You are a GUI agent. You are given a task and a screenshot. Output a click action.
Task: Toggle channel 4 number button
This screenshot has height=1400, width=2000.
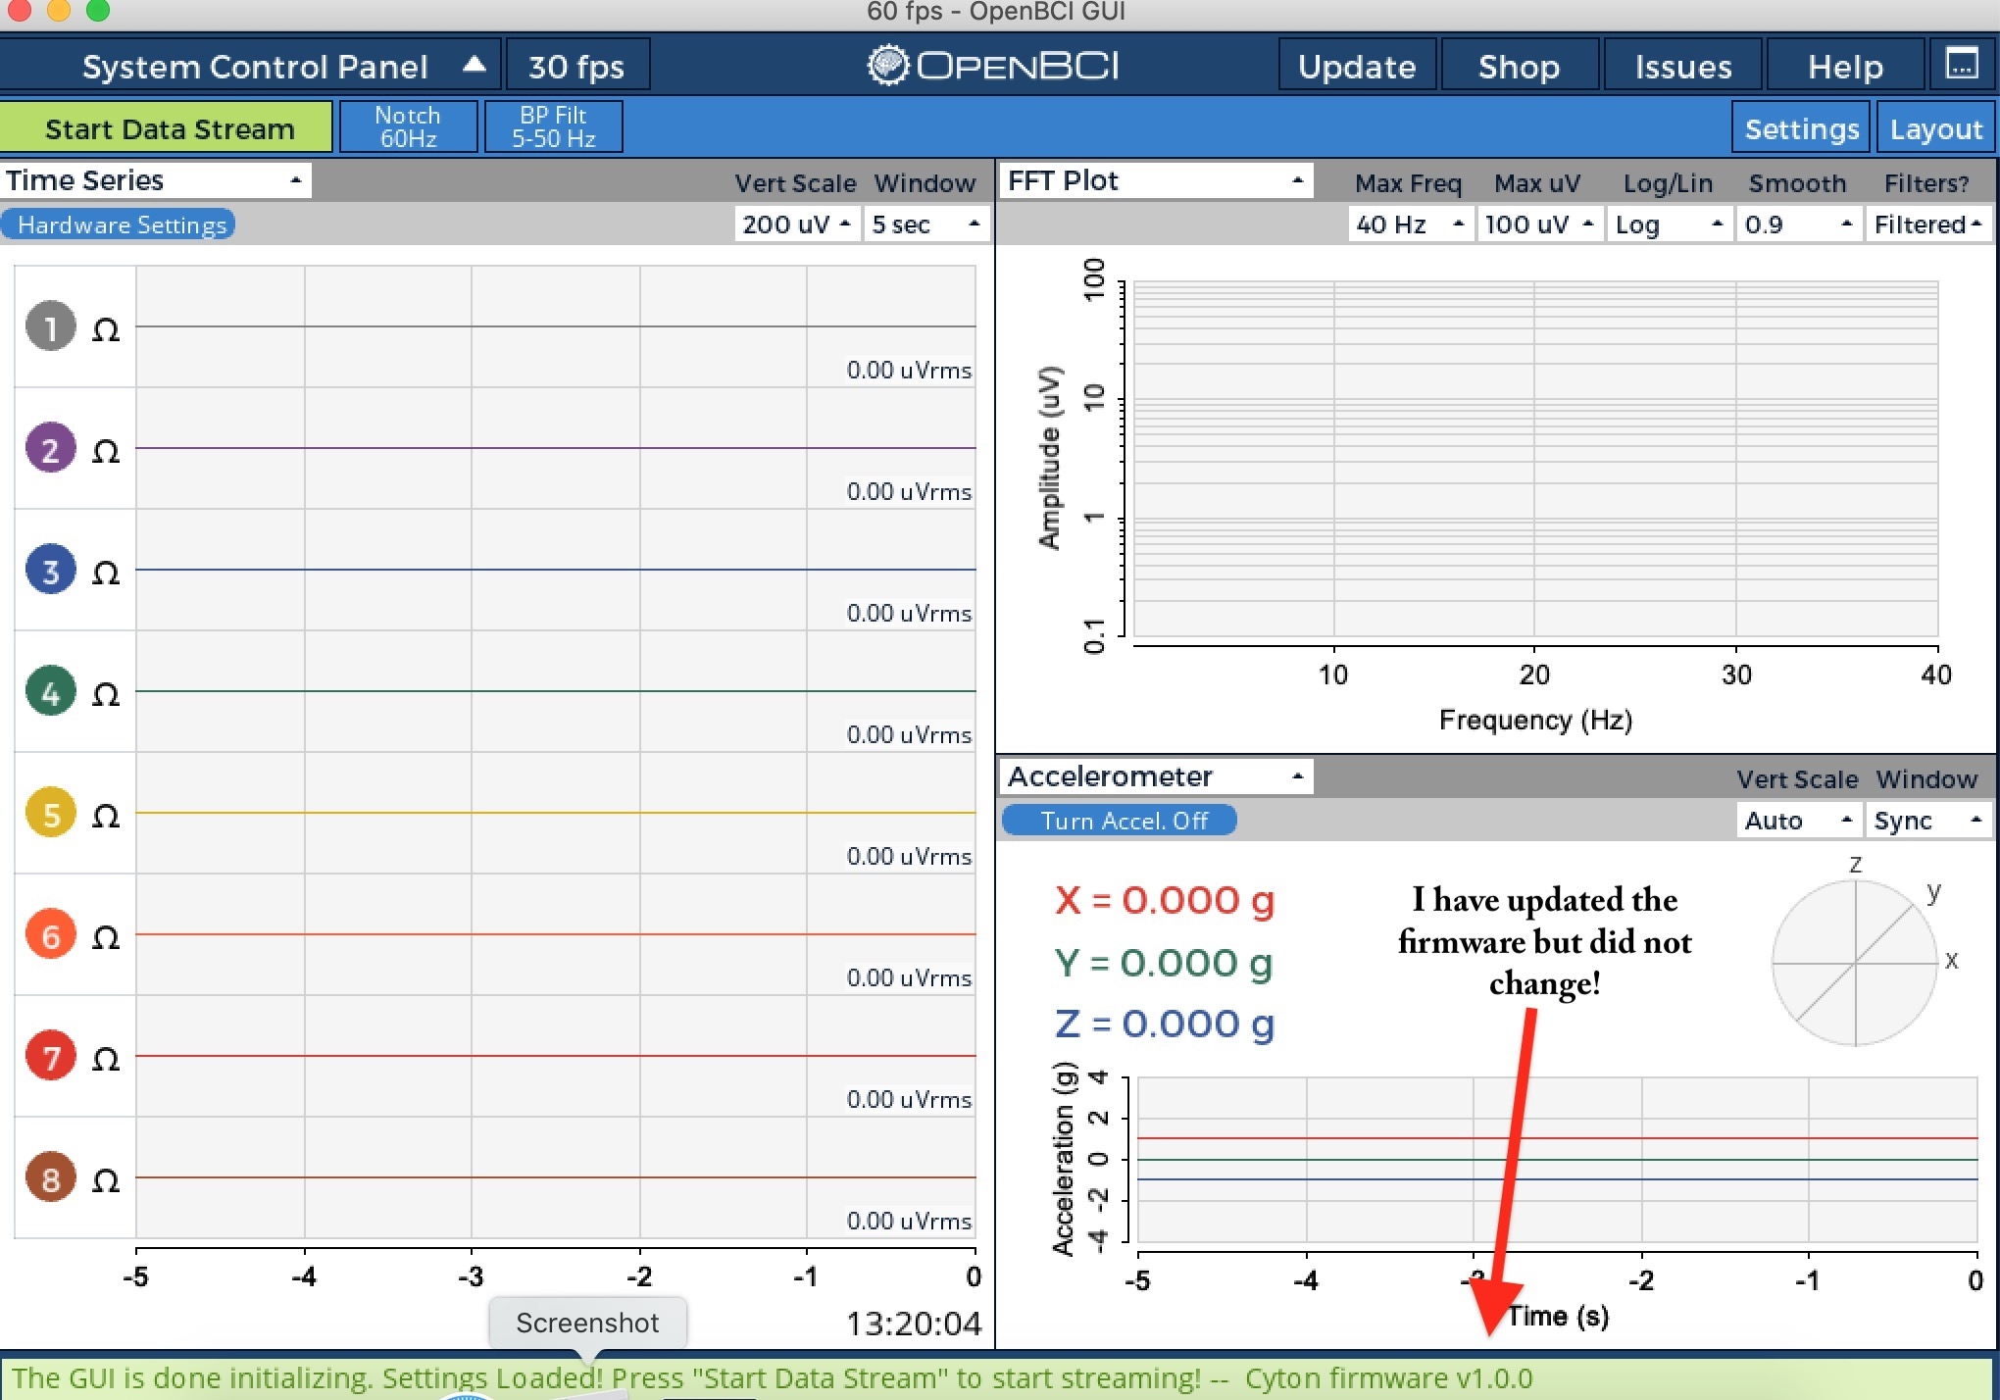point(51,691)
